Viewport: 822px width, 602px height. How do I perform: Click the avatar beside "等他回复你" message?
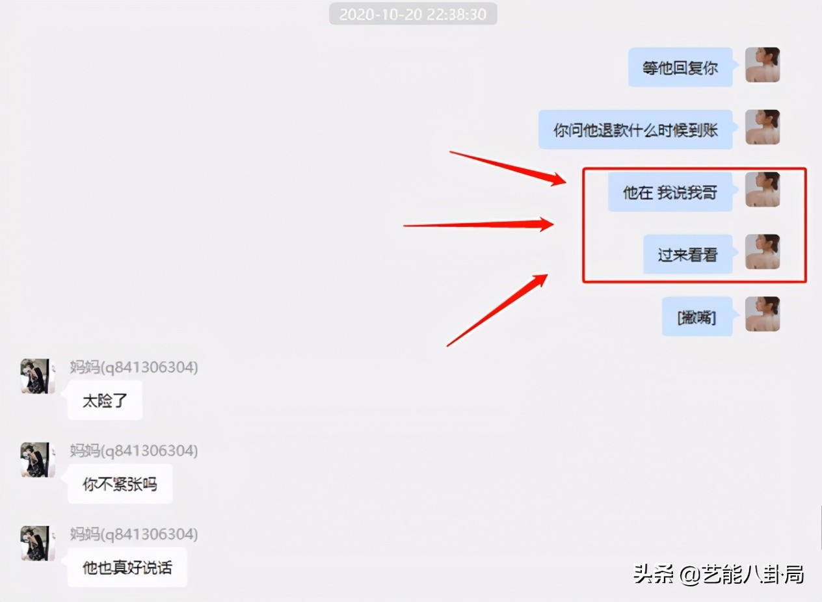tap(762, 64)
